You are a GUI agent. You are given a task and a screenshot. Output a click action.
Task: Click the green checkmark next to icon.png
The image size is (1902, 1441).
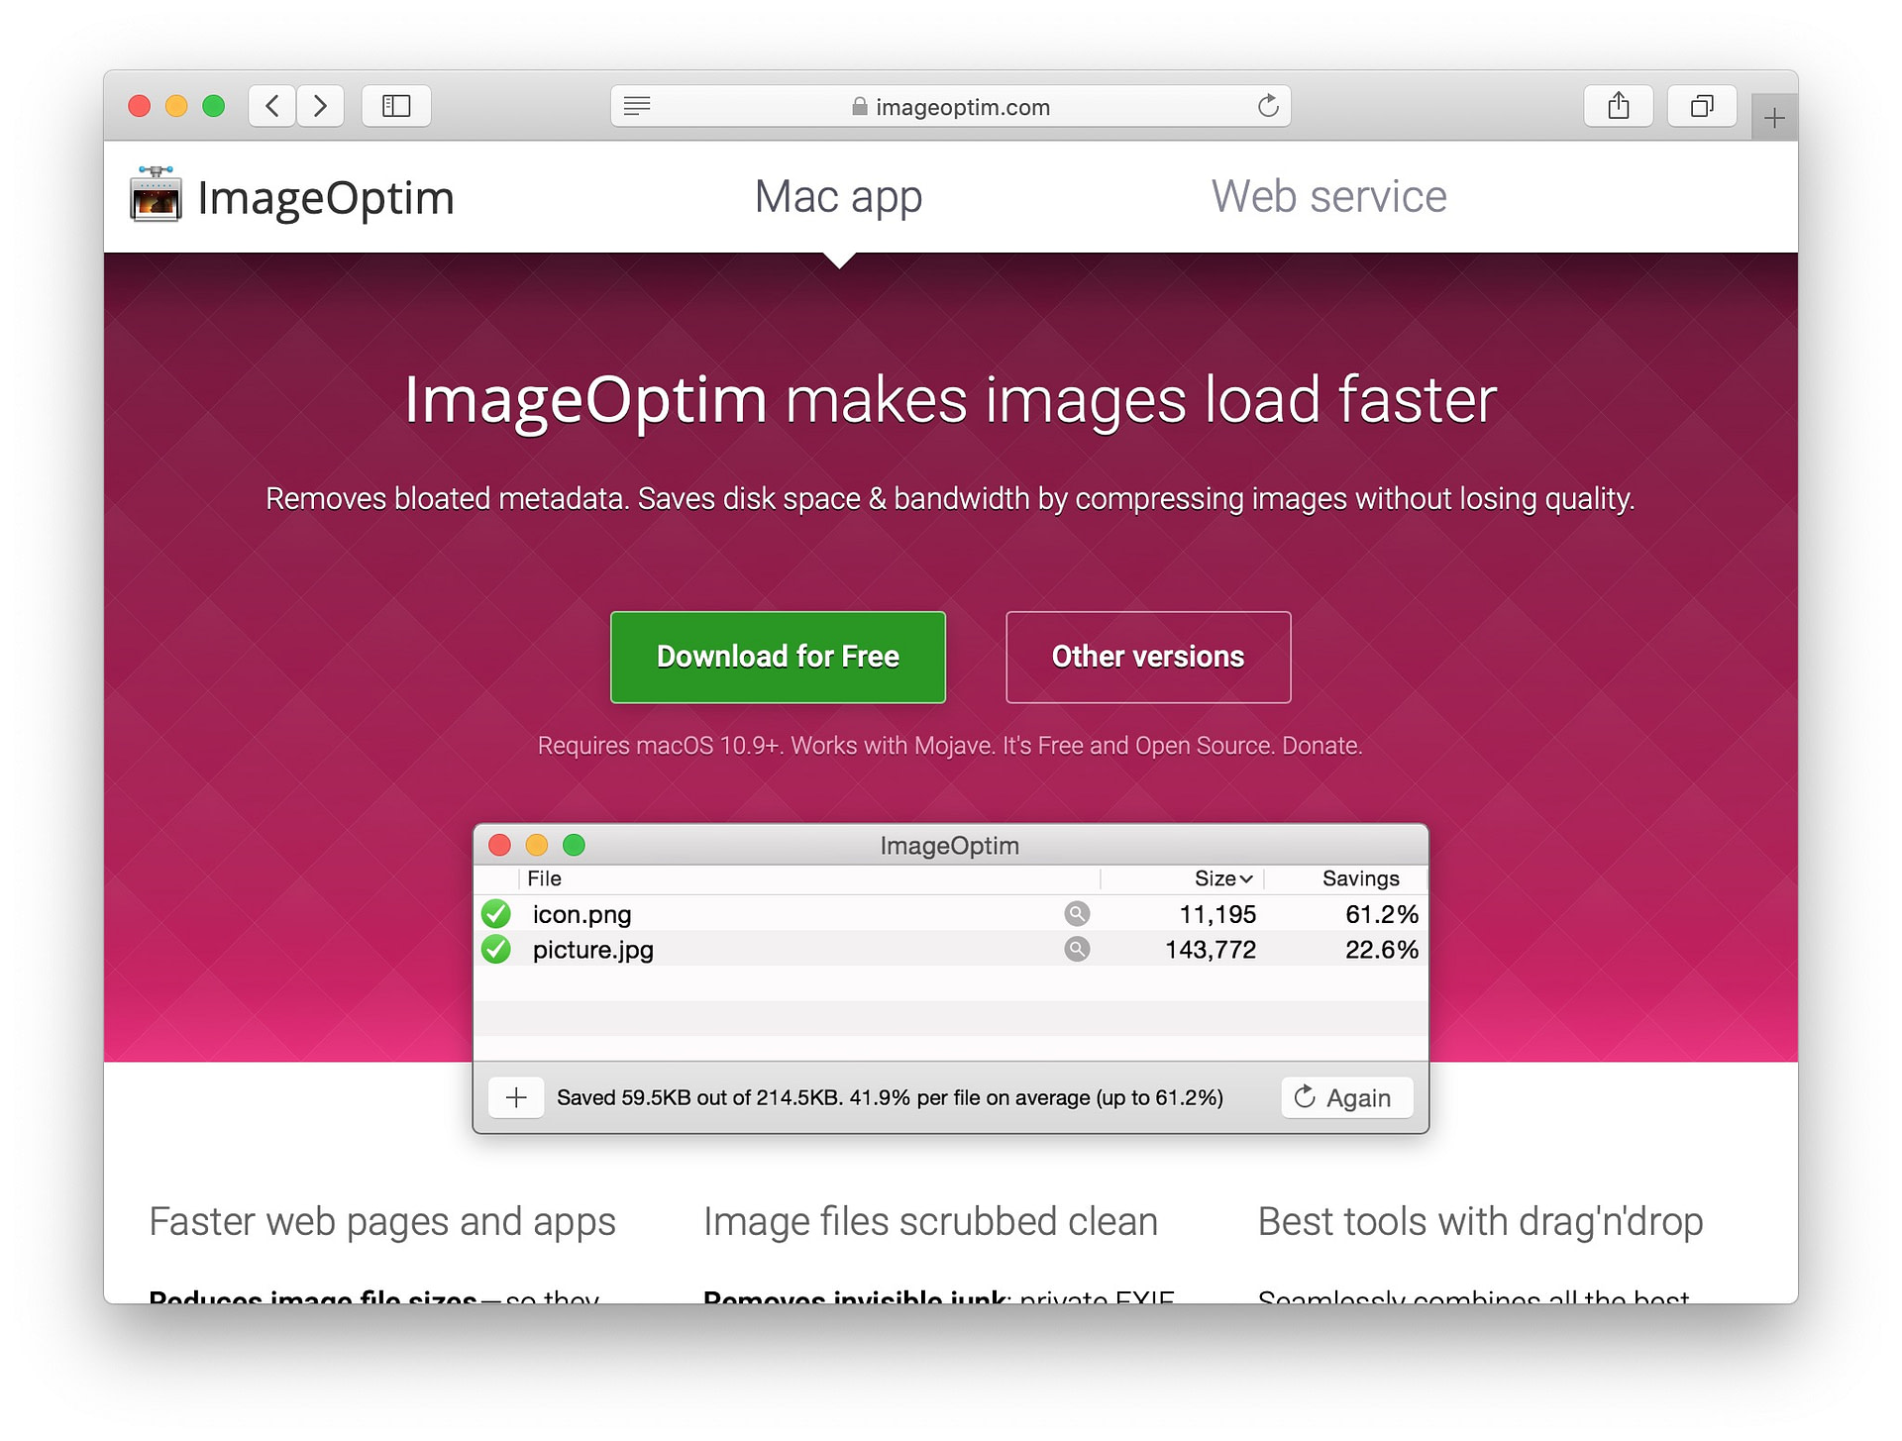[496, 913]
